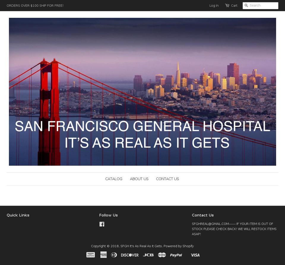Click the shopping cart icon

click(227, 5)
